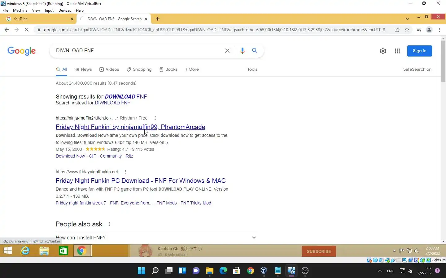Expand 'How can I install FNF?' question
Screen dimensions: 446x278
coord(156,238)
